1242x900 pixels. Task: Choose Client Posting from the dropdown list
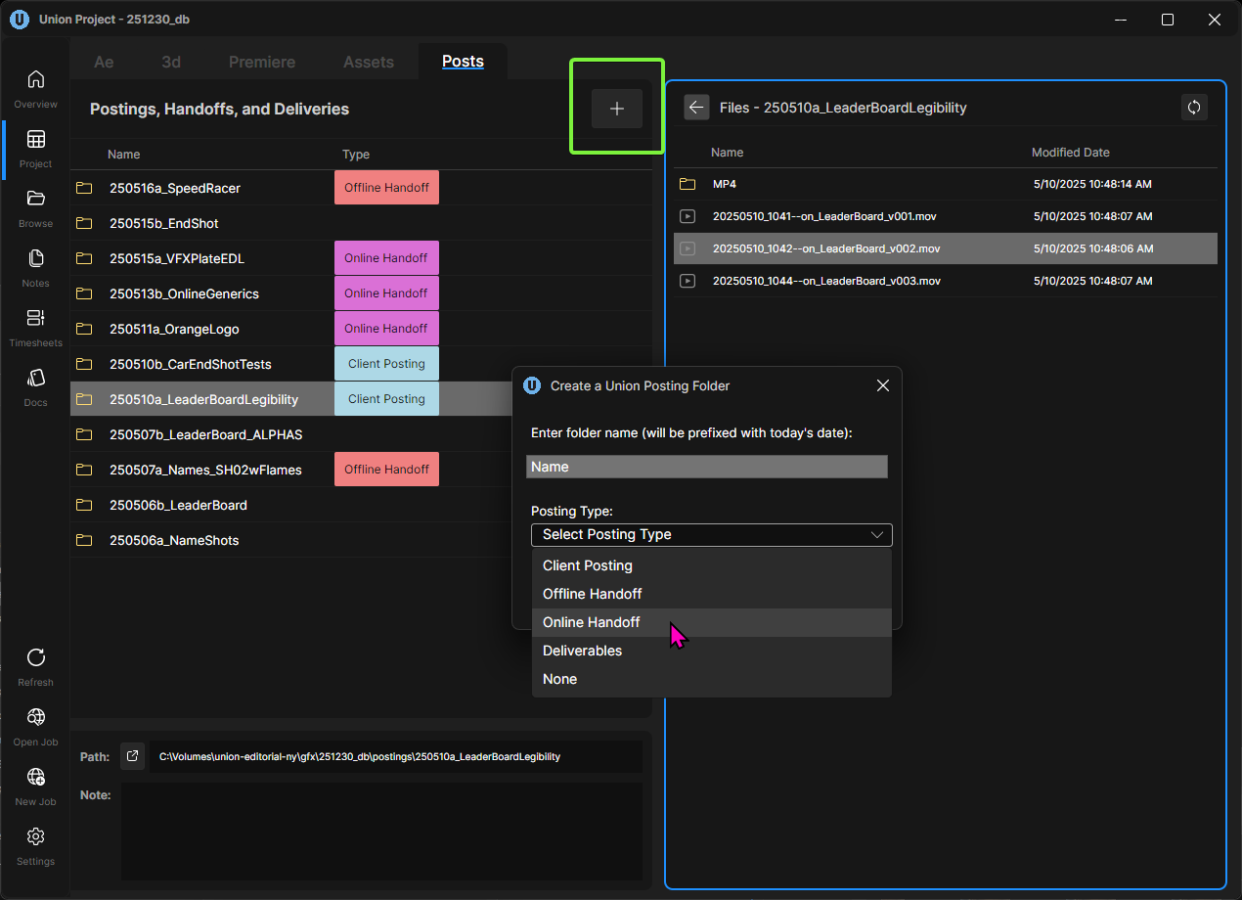pyautogui.click(x=712, y=565)
